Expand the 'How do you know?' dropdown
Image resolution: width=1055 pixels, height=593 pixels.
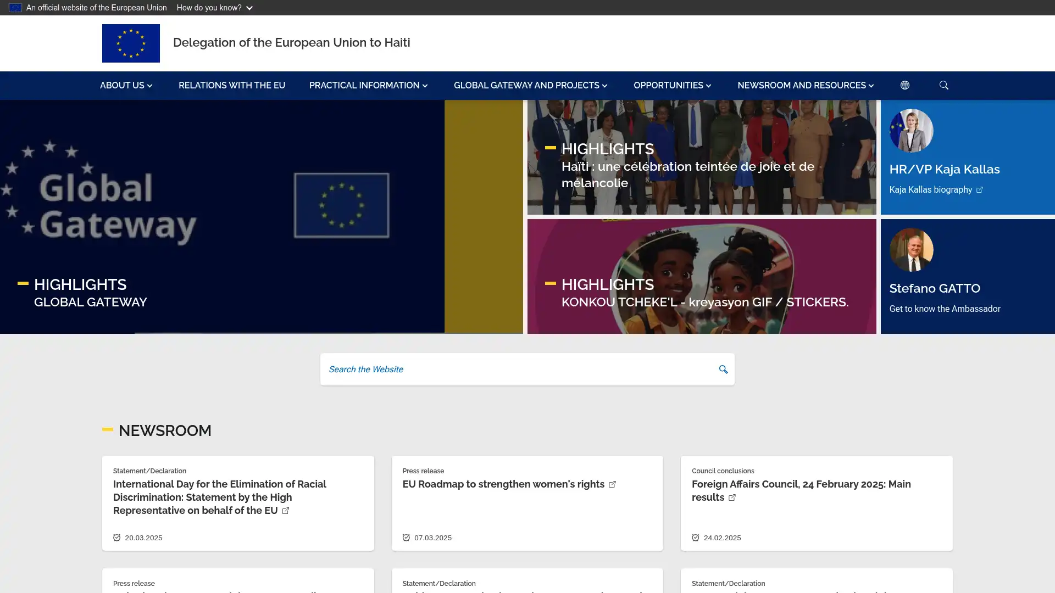[x=214, y=8]
